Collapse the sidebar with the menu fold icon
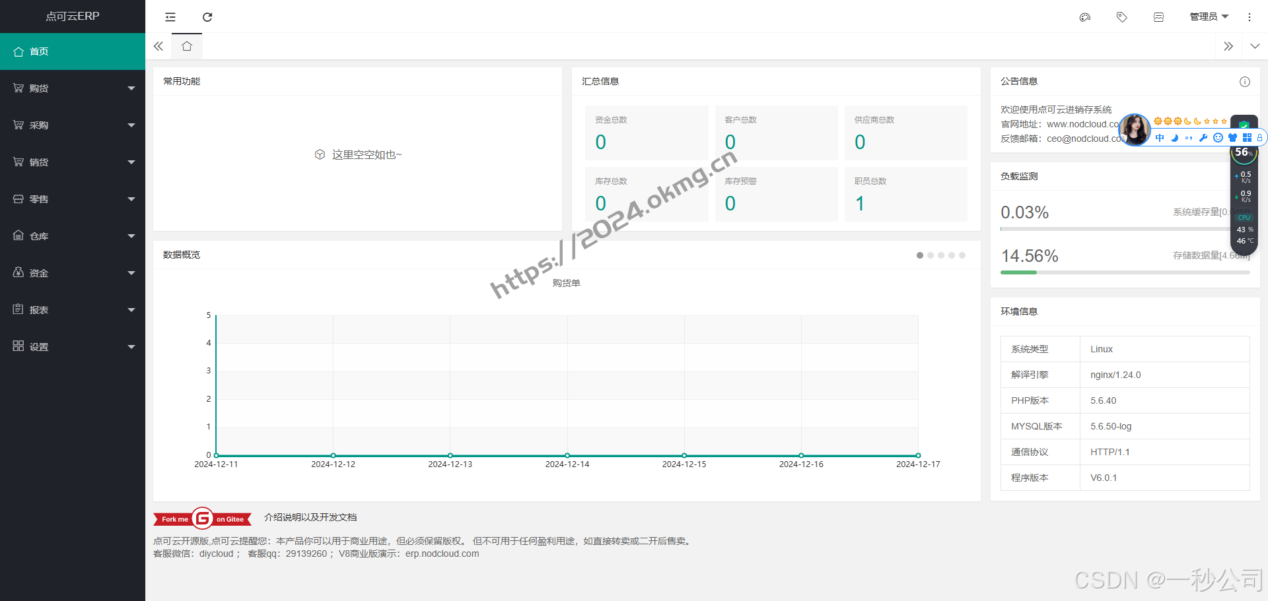1268x601 pixels. (170, 17)
